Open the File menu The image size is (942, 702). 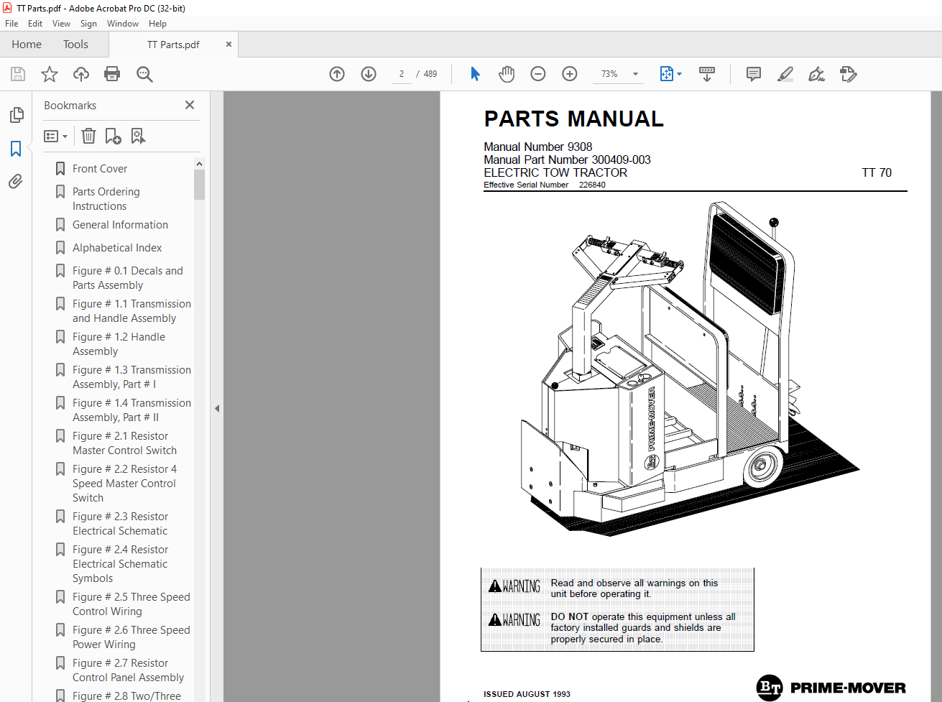pyautogui.click(x=11, y=24)
